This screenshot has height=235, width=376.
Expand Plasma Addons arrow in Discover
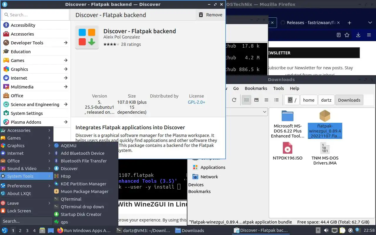click(x=66, y=122)
